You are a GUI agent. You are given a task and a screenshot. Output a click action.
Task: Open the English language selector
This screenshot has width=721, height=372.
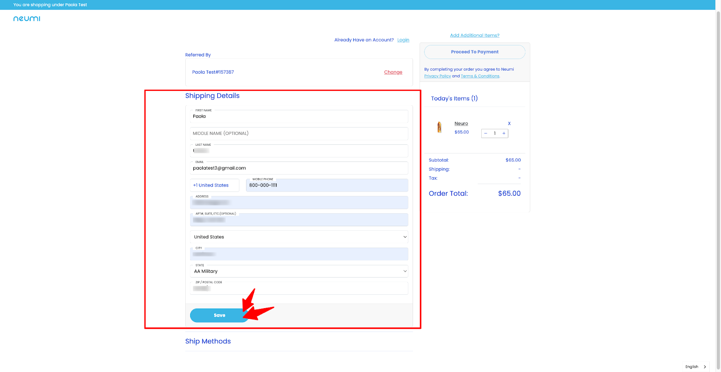coord(695,367)
